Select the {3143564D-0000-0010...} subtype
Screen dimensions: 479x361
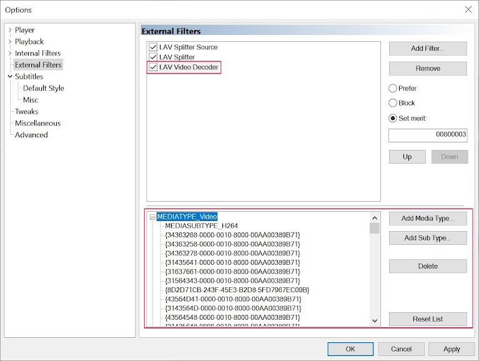tap(233, 309)
